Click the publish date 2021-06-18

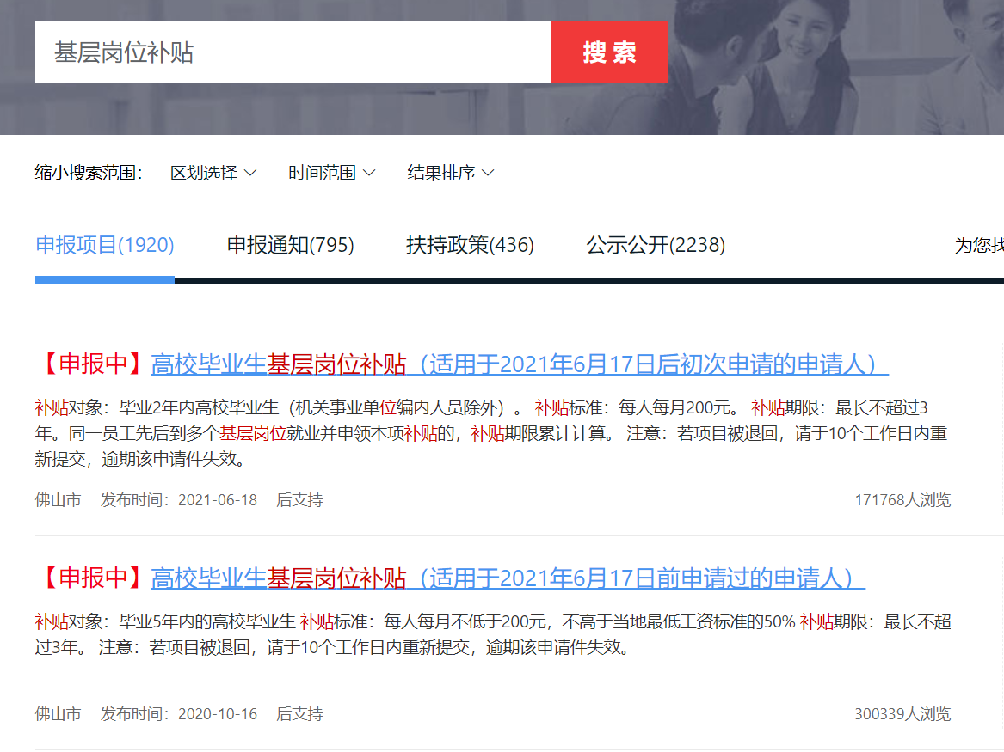click(217, 500)
